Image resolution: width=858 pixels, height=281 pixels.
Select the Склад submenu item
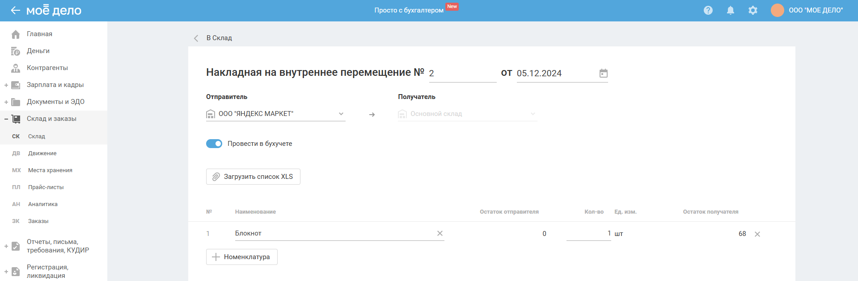click(37, 136)
